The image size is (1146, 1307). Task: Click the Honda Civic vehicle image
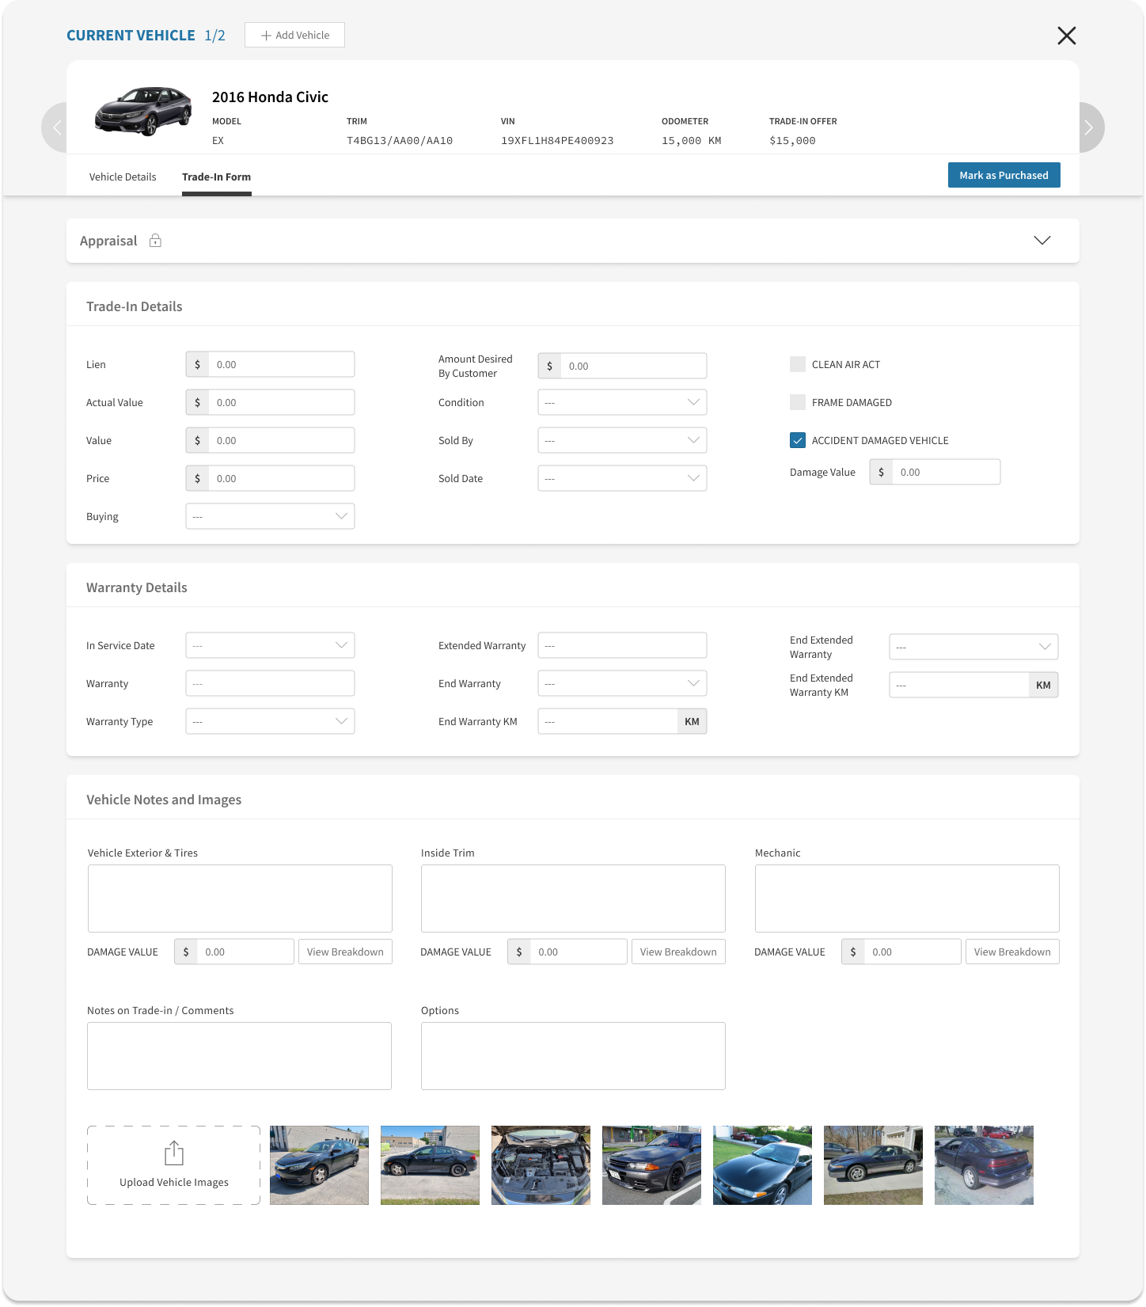click(x=143, y=112)
